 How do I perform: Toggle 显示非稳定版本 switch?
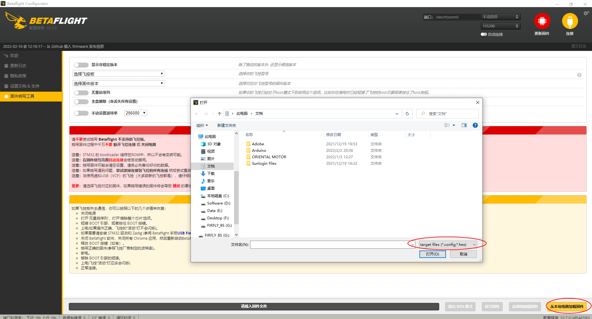[81, 65]
